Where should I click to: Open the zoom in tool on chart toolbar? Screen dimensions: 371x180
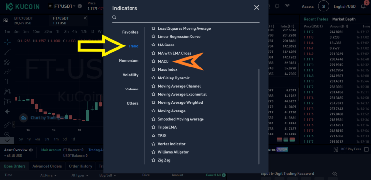point(7,135)
